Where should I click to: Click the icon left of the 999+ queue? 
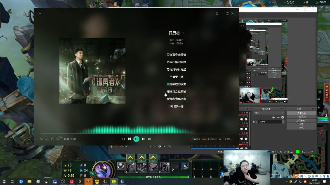(220, 139)
